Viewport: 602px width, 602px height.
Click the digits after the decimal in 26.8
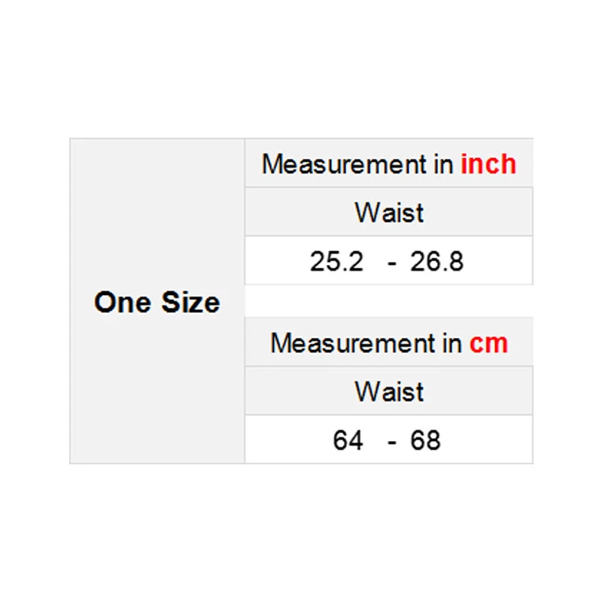(457, 262)
